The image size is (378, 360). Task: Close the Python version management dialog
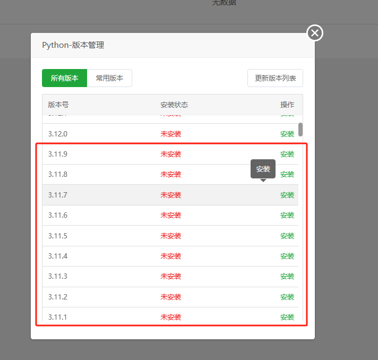point(315,33)
